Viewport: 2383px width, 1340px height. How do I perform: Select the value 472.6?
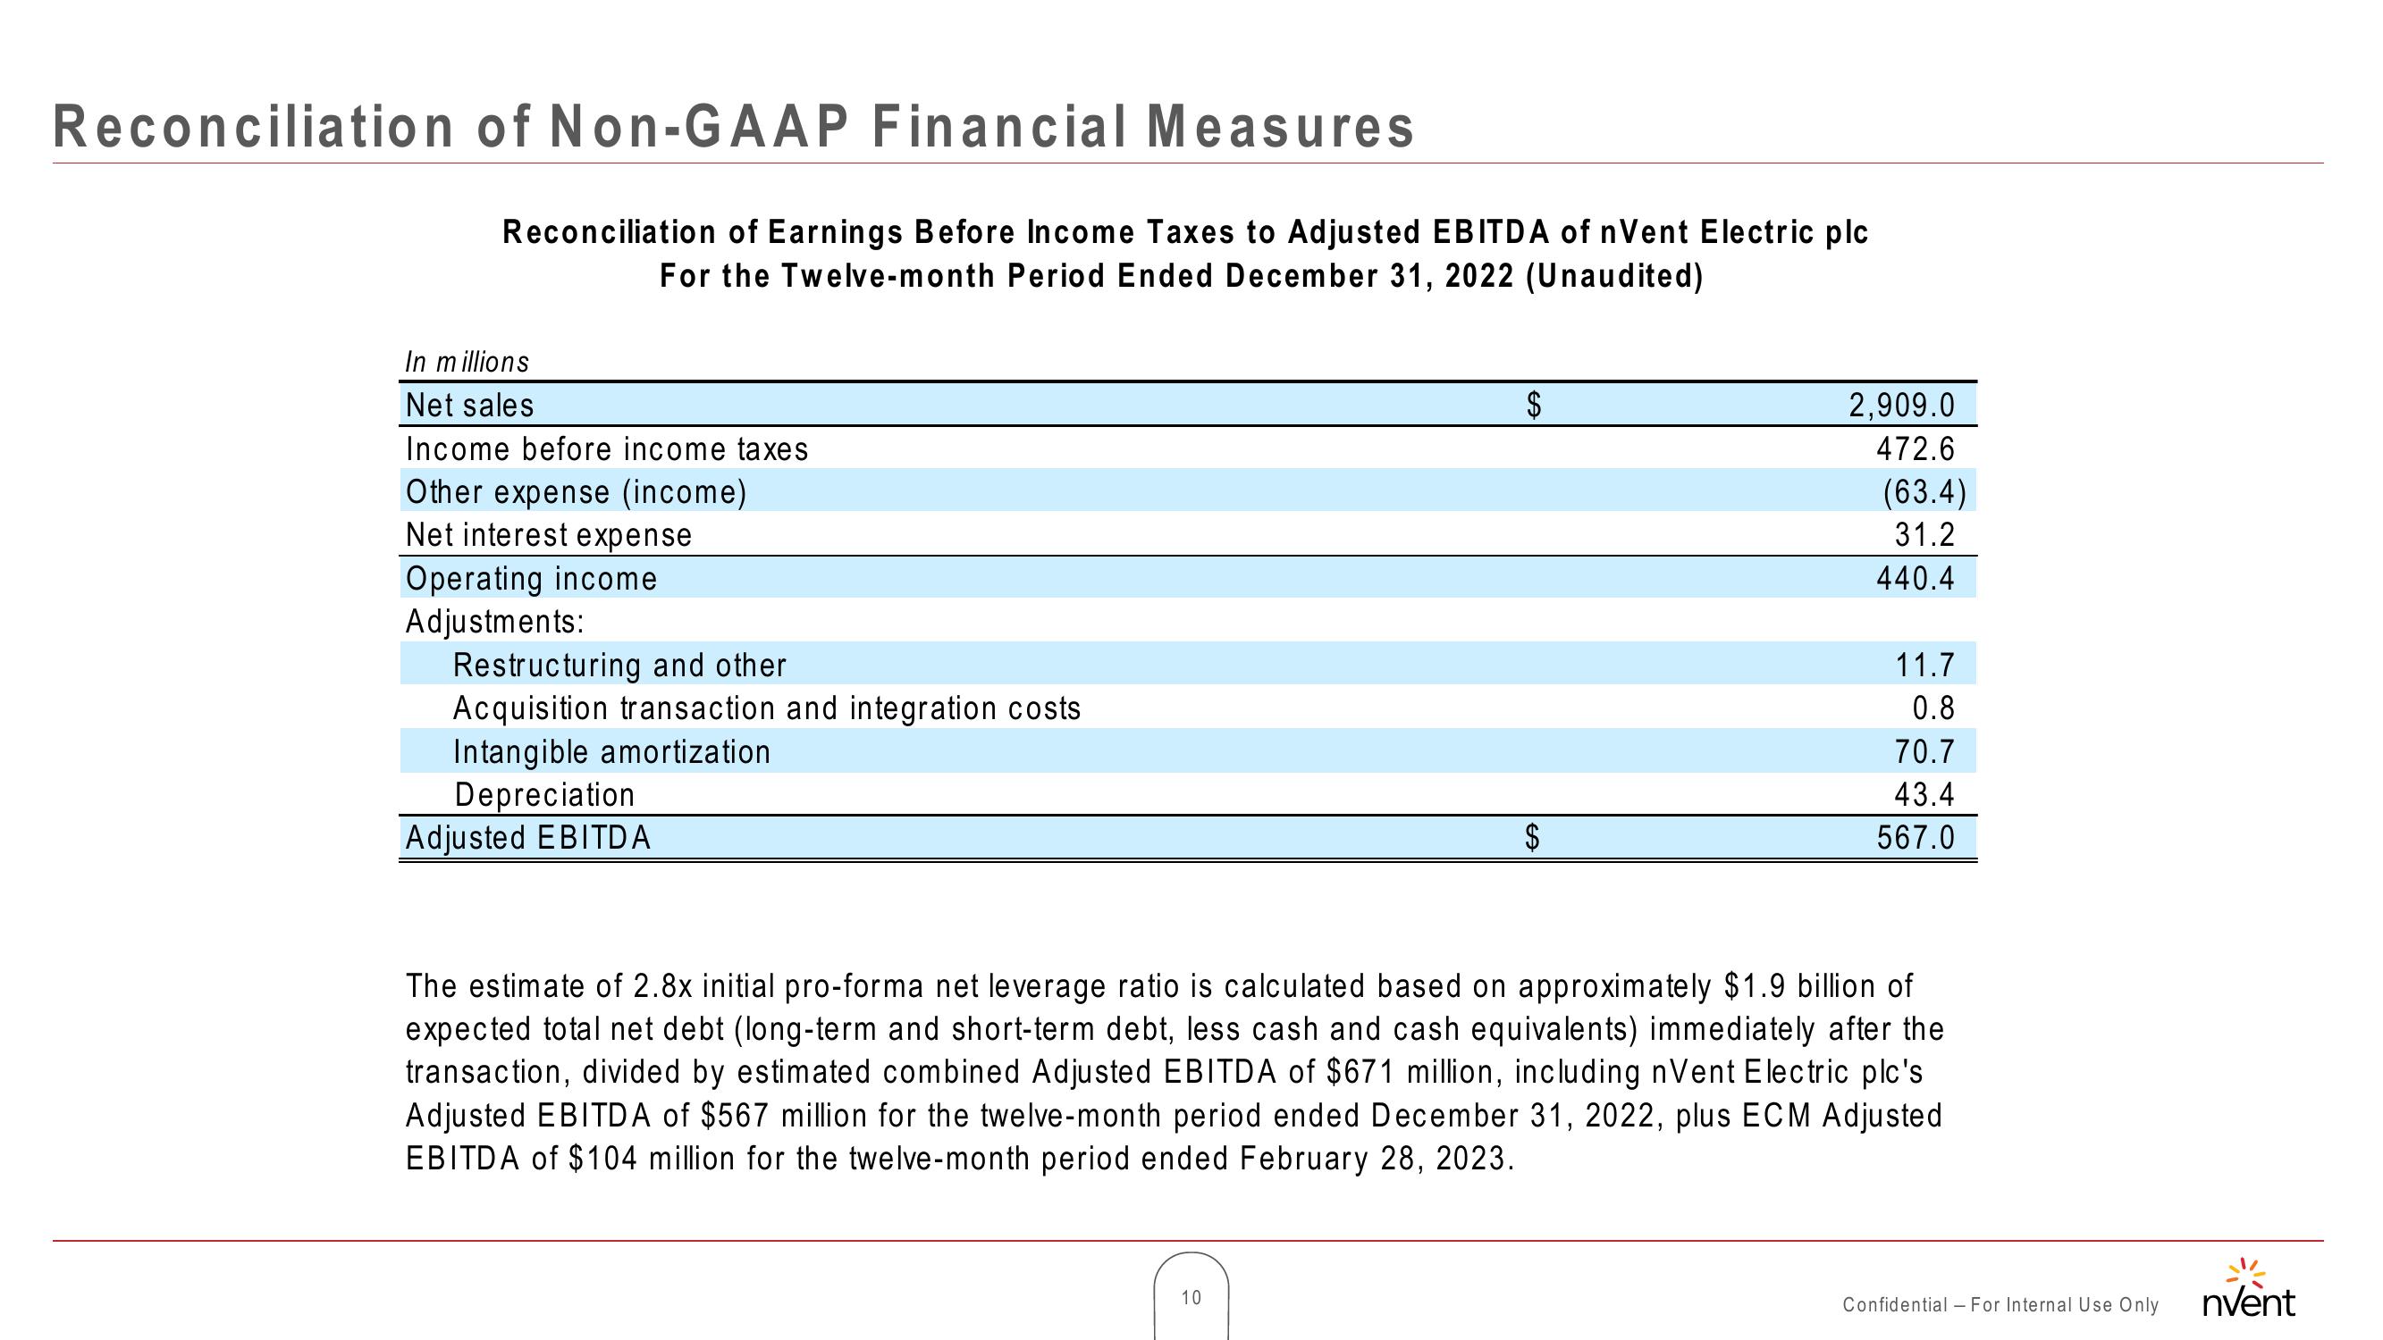(x=1916, y=448)
